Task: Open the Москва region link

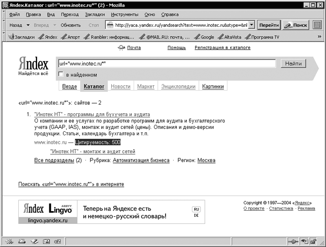Action: pyautogui.click(x=206, y=160)
